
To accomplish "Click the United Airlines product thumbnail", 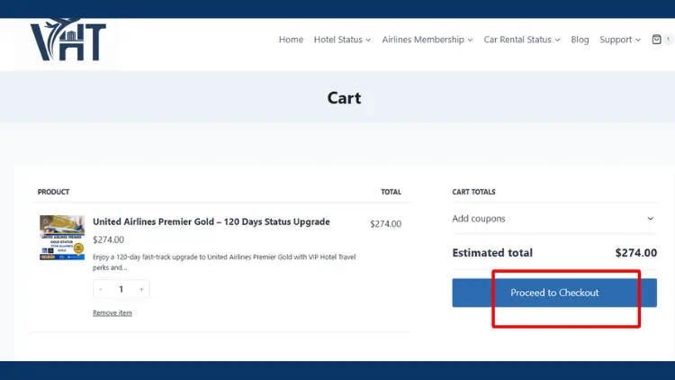I will point(62,238).
